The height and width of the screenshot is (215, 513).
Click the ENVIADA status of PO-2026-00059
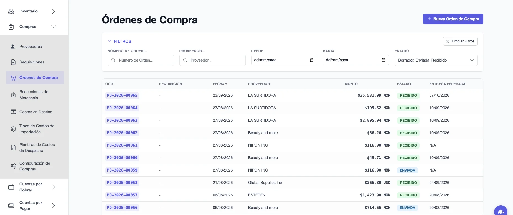(407, 170)
